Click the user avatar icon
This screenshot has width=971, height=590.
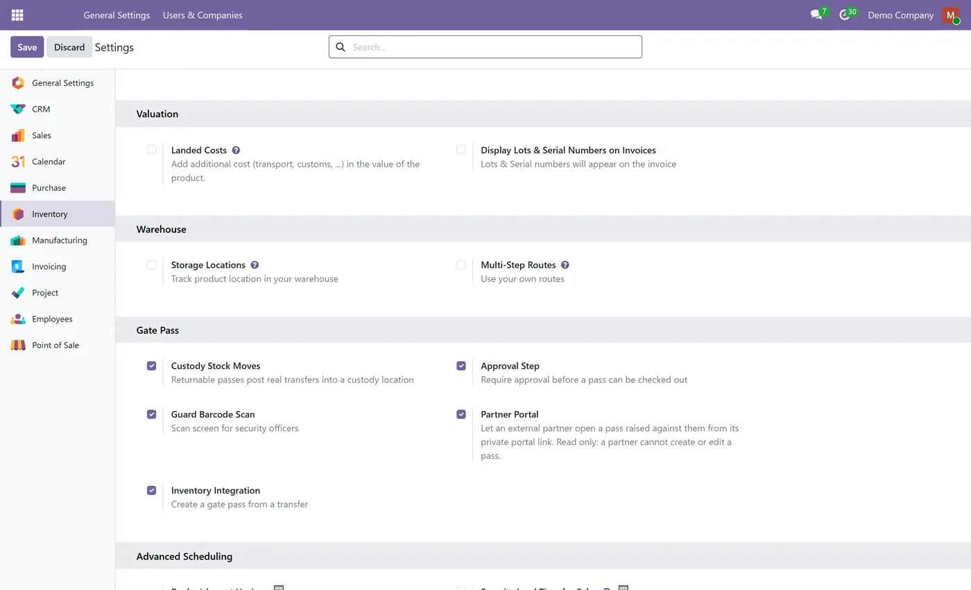coord(951,15)
